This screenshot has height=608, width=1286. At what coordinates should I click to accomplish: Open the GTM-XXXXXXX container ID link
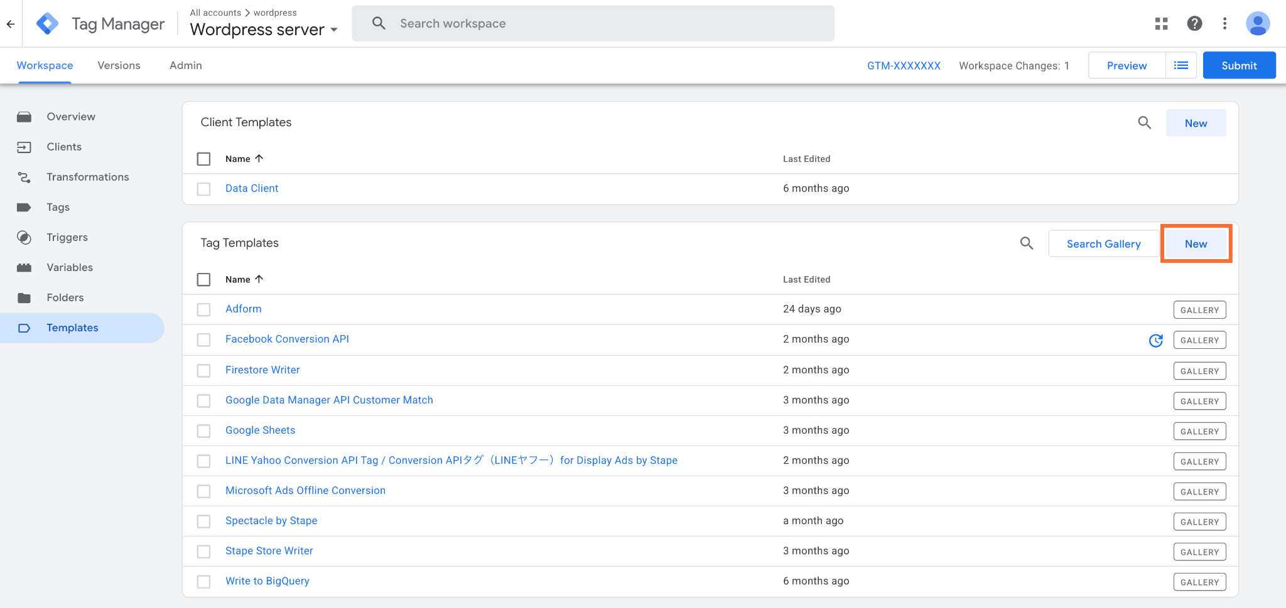(x=904, y=65)
